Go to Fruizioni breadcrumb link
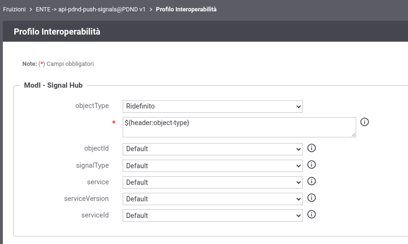This screenshot has width=408, height=244. (14, 9)
